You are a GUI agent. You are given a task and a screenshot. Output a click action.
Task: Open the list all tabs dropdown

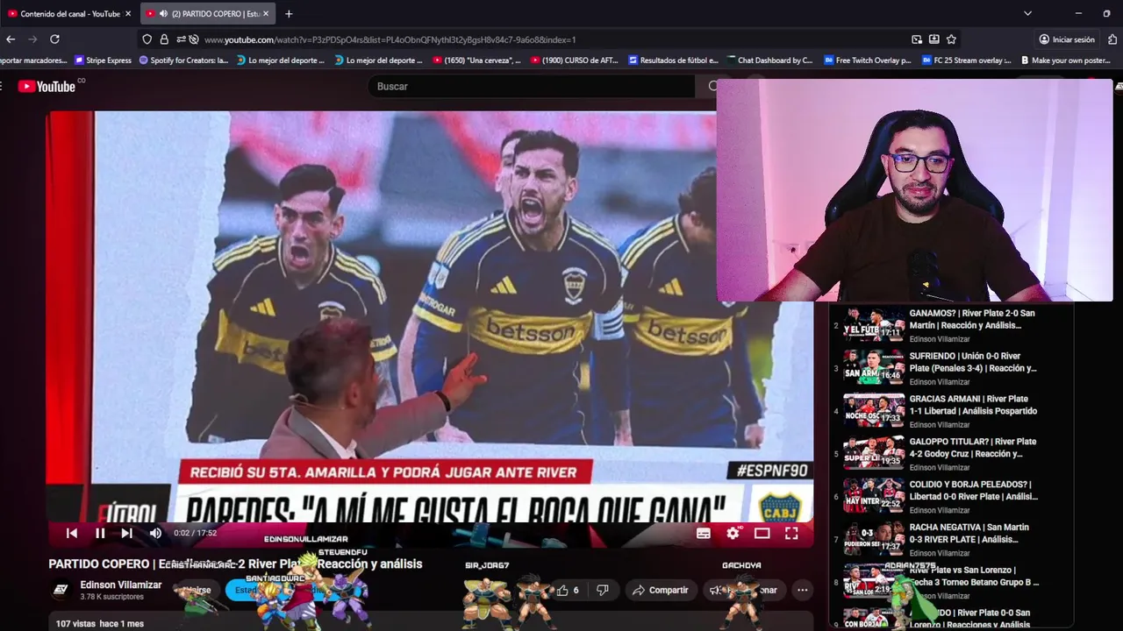tap(1027, 13)
